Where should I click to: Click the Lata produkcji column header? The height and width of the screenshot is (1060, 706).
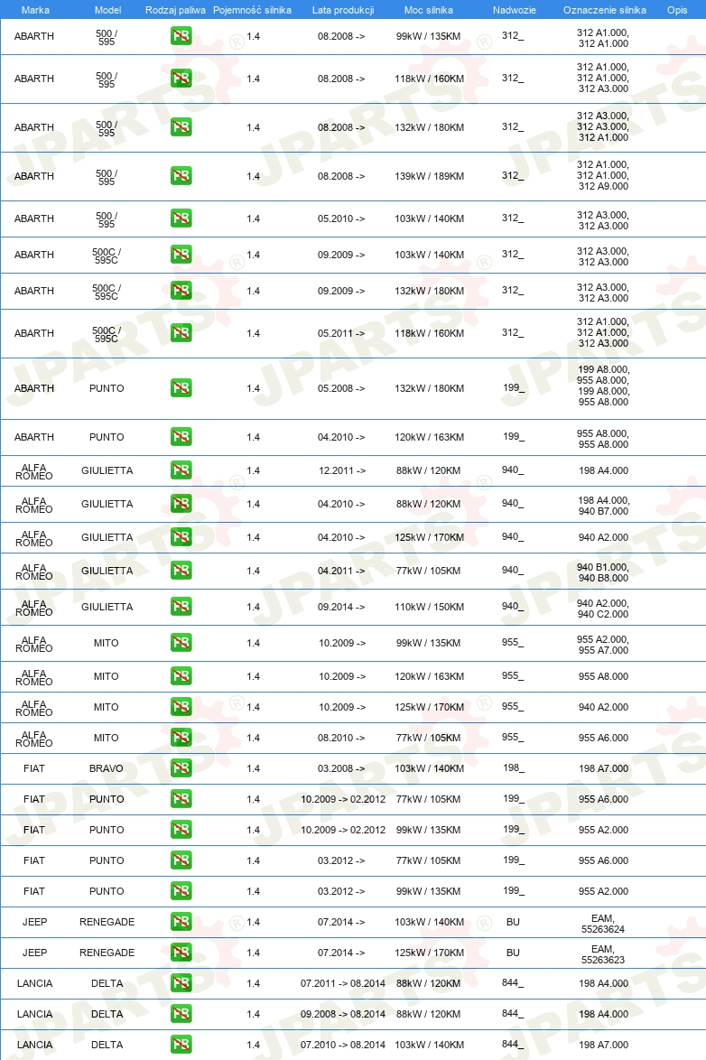(x=343, y=10)
